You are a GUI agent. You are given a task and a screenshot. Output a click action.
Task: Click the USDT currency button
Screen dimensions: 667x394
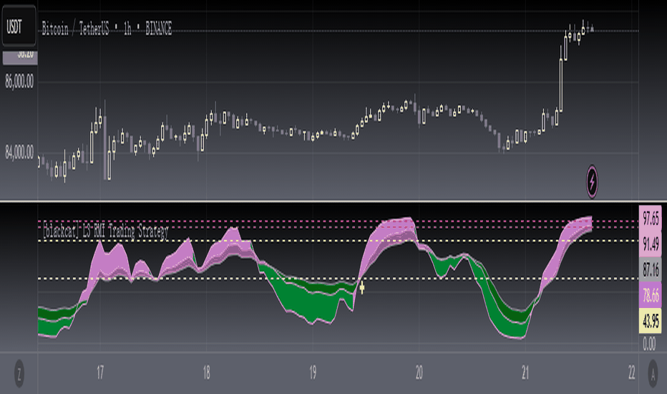[x=19, y=27]
